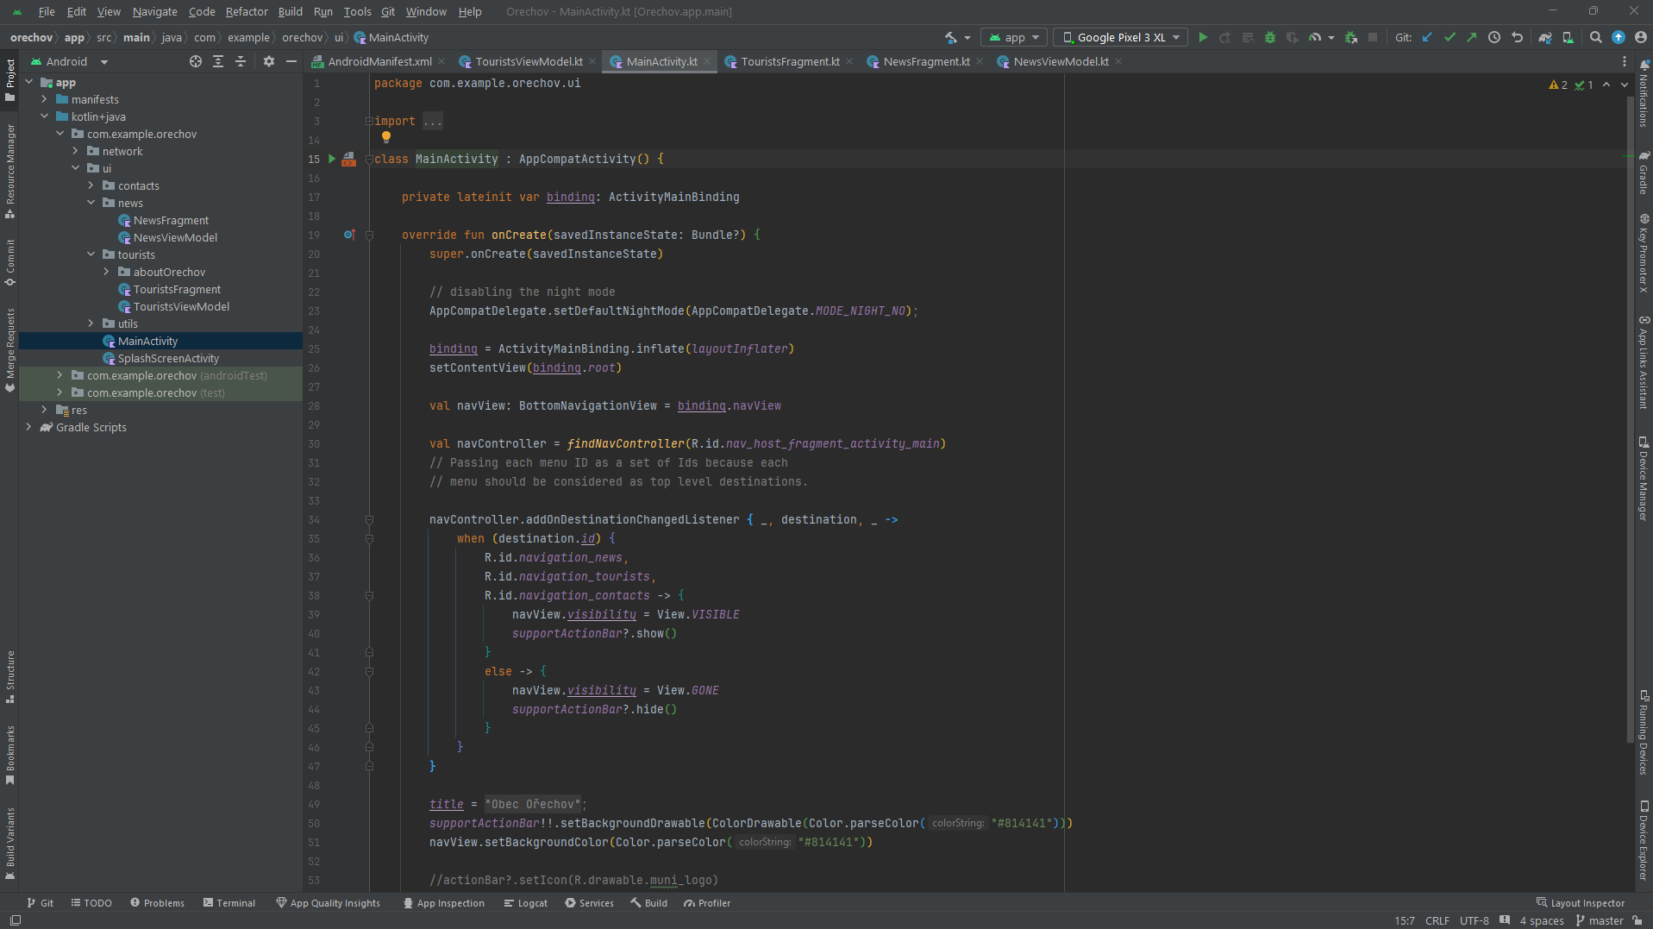Toggle the Running Devices panel
1653x929 pixels.
1644,733
